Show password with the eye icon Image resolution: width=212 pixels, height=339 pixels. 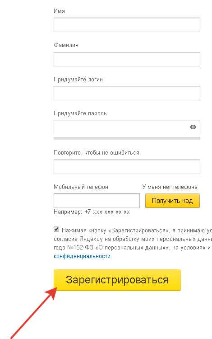(x=193, y=127)
